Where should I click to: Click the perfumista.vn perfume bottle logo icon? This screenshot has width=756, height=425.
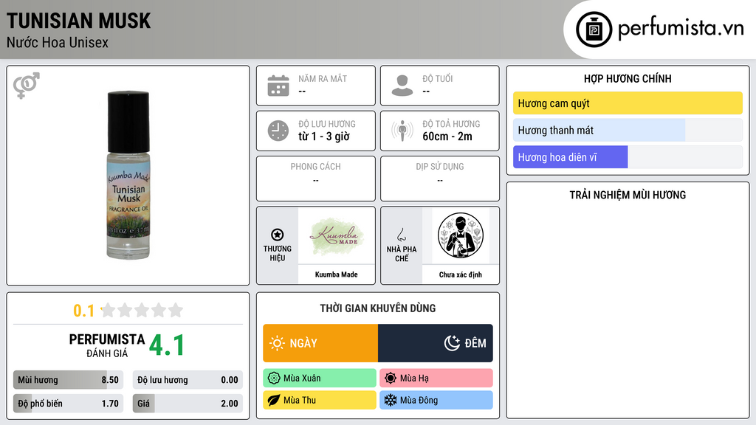point(594,30)
